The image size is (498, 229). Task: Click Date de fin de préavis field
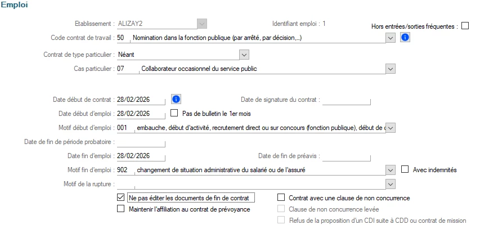[x=346, y=156]
